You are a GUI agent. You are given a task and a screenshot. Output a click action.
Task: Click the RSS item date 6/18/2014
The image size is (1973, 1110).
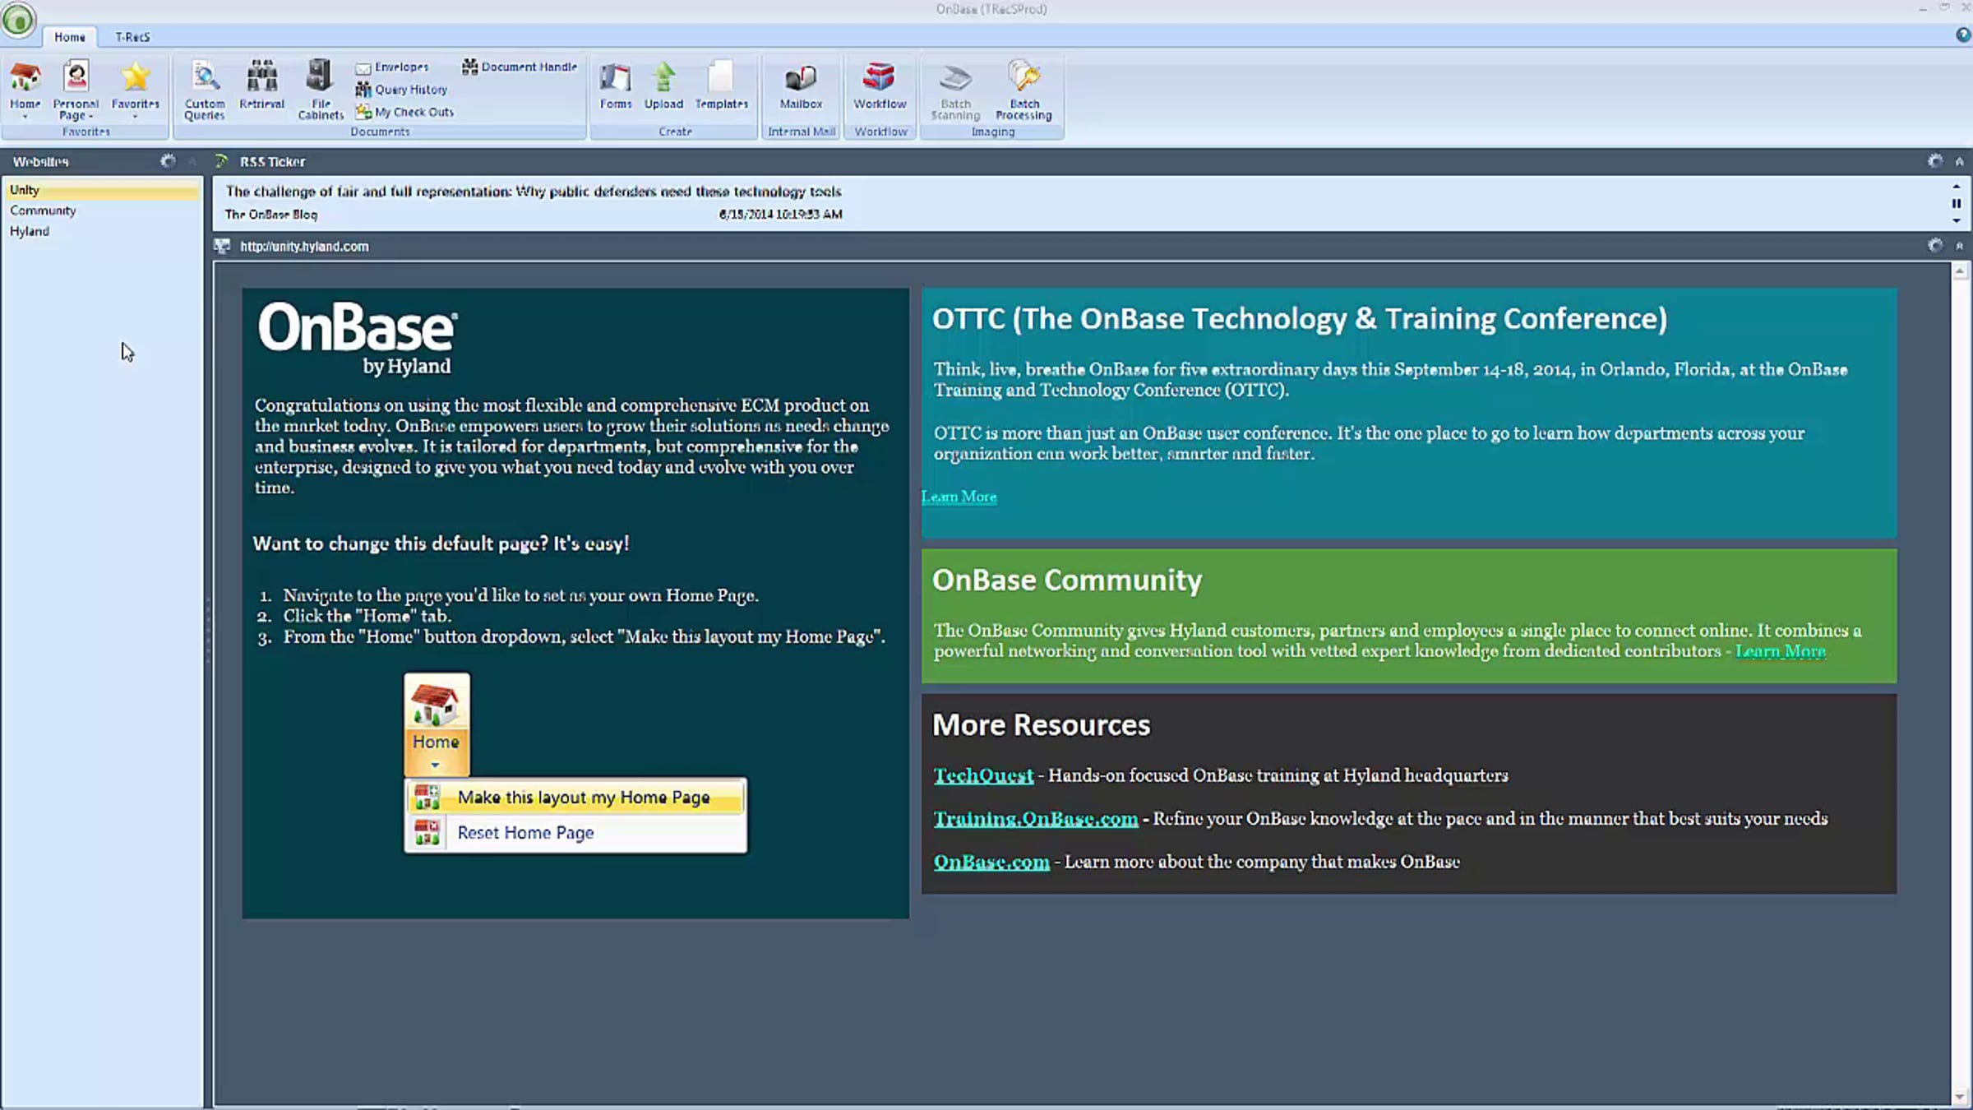pyautogui.click(x=780, y=215)
